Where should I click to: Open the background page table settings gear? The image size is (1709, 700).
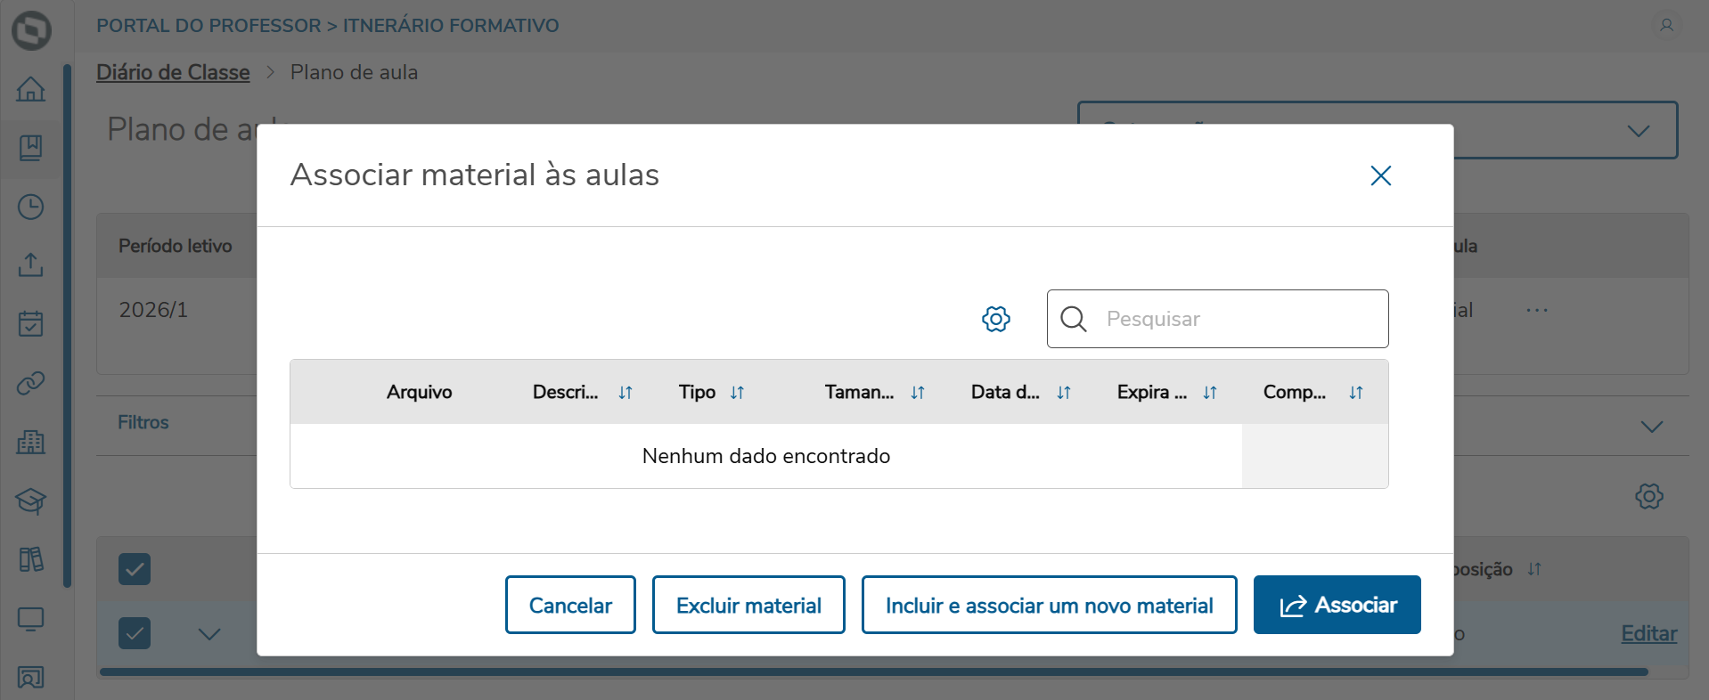click(1649, 496)
